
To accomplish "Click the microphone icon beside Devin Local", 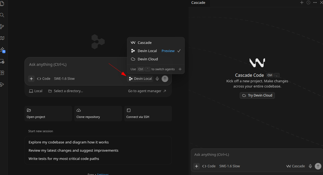I will pos(157,78).
